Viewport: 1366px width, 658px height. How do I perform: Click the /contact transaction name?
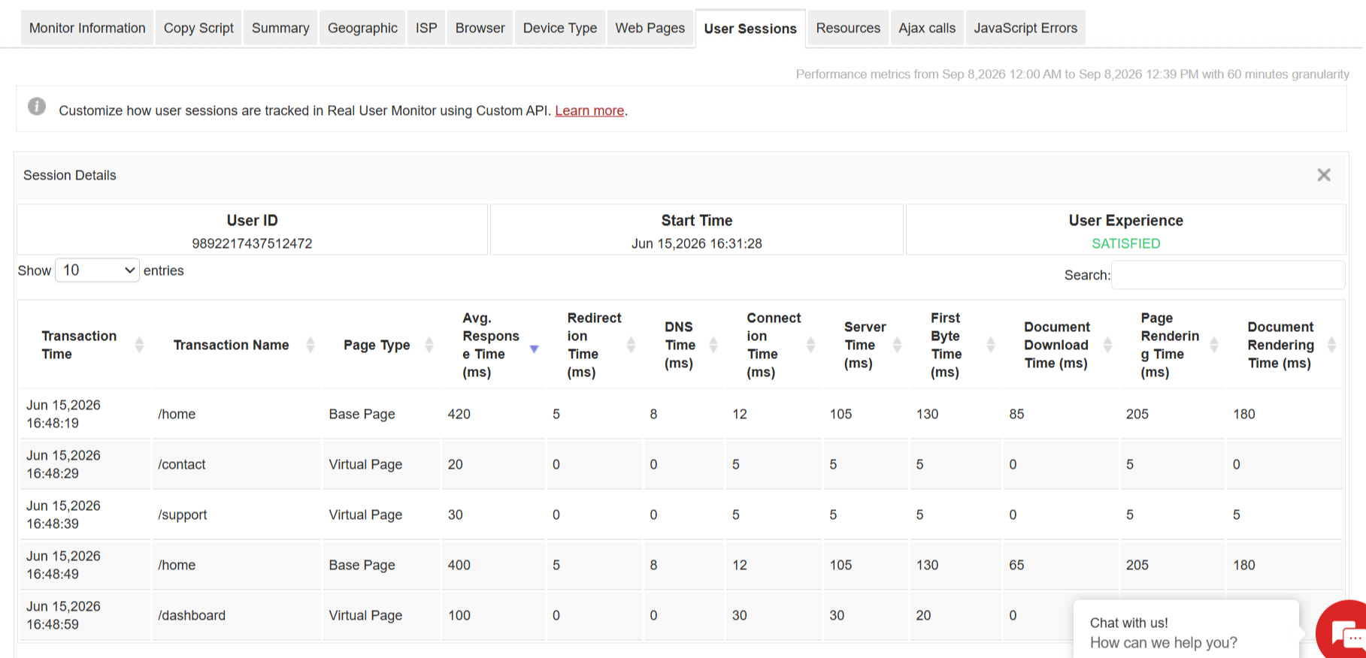[x=182, y=464]
